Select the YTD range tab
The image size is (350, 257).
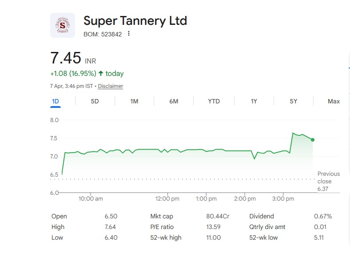(x=214, y=101)
